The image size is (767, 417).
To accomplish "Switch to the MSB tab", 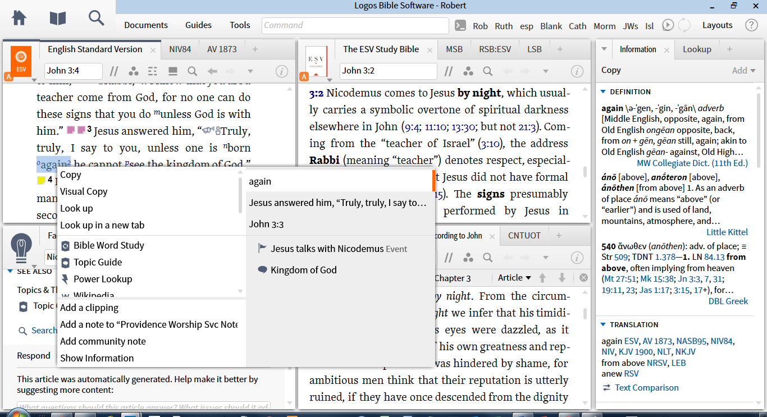I will [454, 49].
